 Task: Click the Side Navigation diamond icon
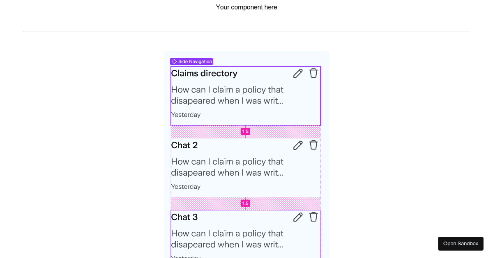click(x=174, y=61)
